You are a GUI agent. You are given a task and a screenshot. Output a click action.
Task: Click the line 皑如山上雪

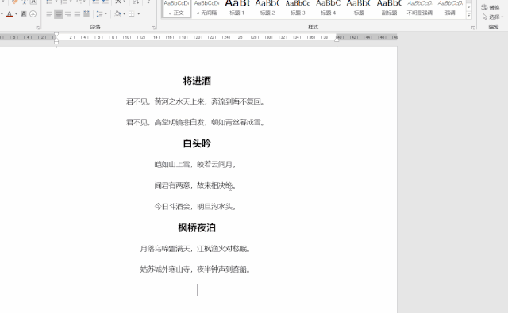click(x=195, y=165)
